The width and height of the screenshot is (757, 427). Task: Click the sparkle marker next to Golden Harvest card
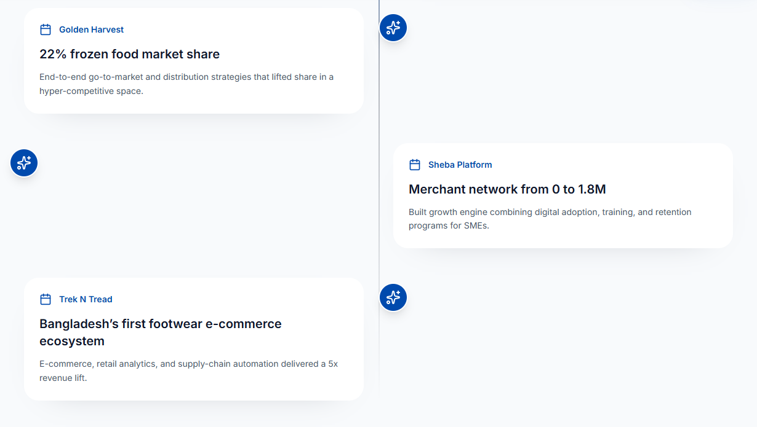pyautogui.click(x=393, y=28)
